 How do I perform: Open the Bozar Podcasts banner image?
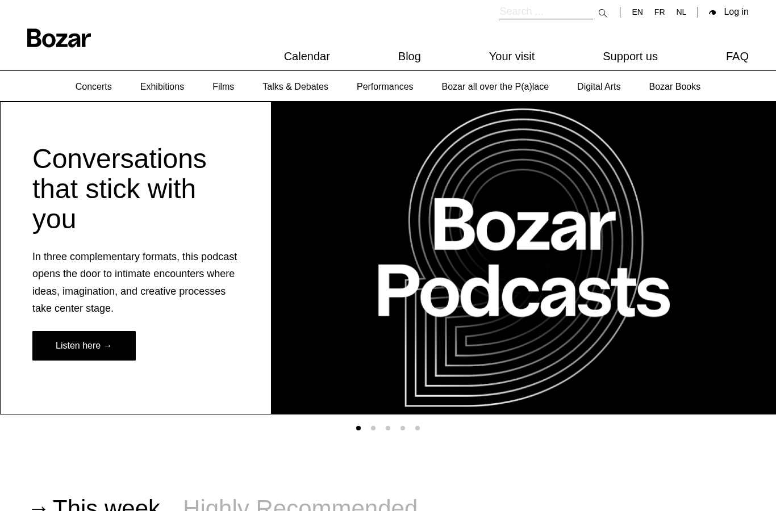(x=523, y=258)
